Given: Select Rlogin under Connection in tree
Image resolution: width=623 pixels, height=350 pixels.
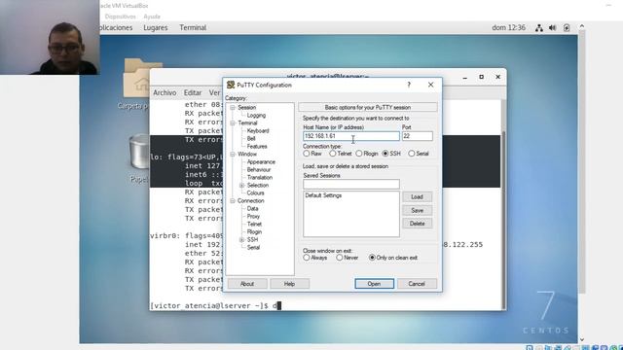Looking at the screenshot, I should click(x=254, y=231).
